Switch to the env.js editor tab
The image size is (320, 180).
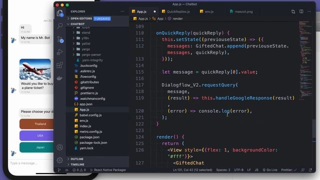click(x=209, y=11)
